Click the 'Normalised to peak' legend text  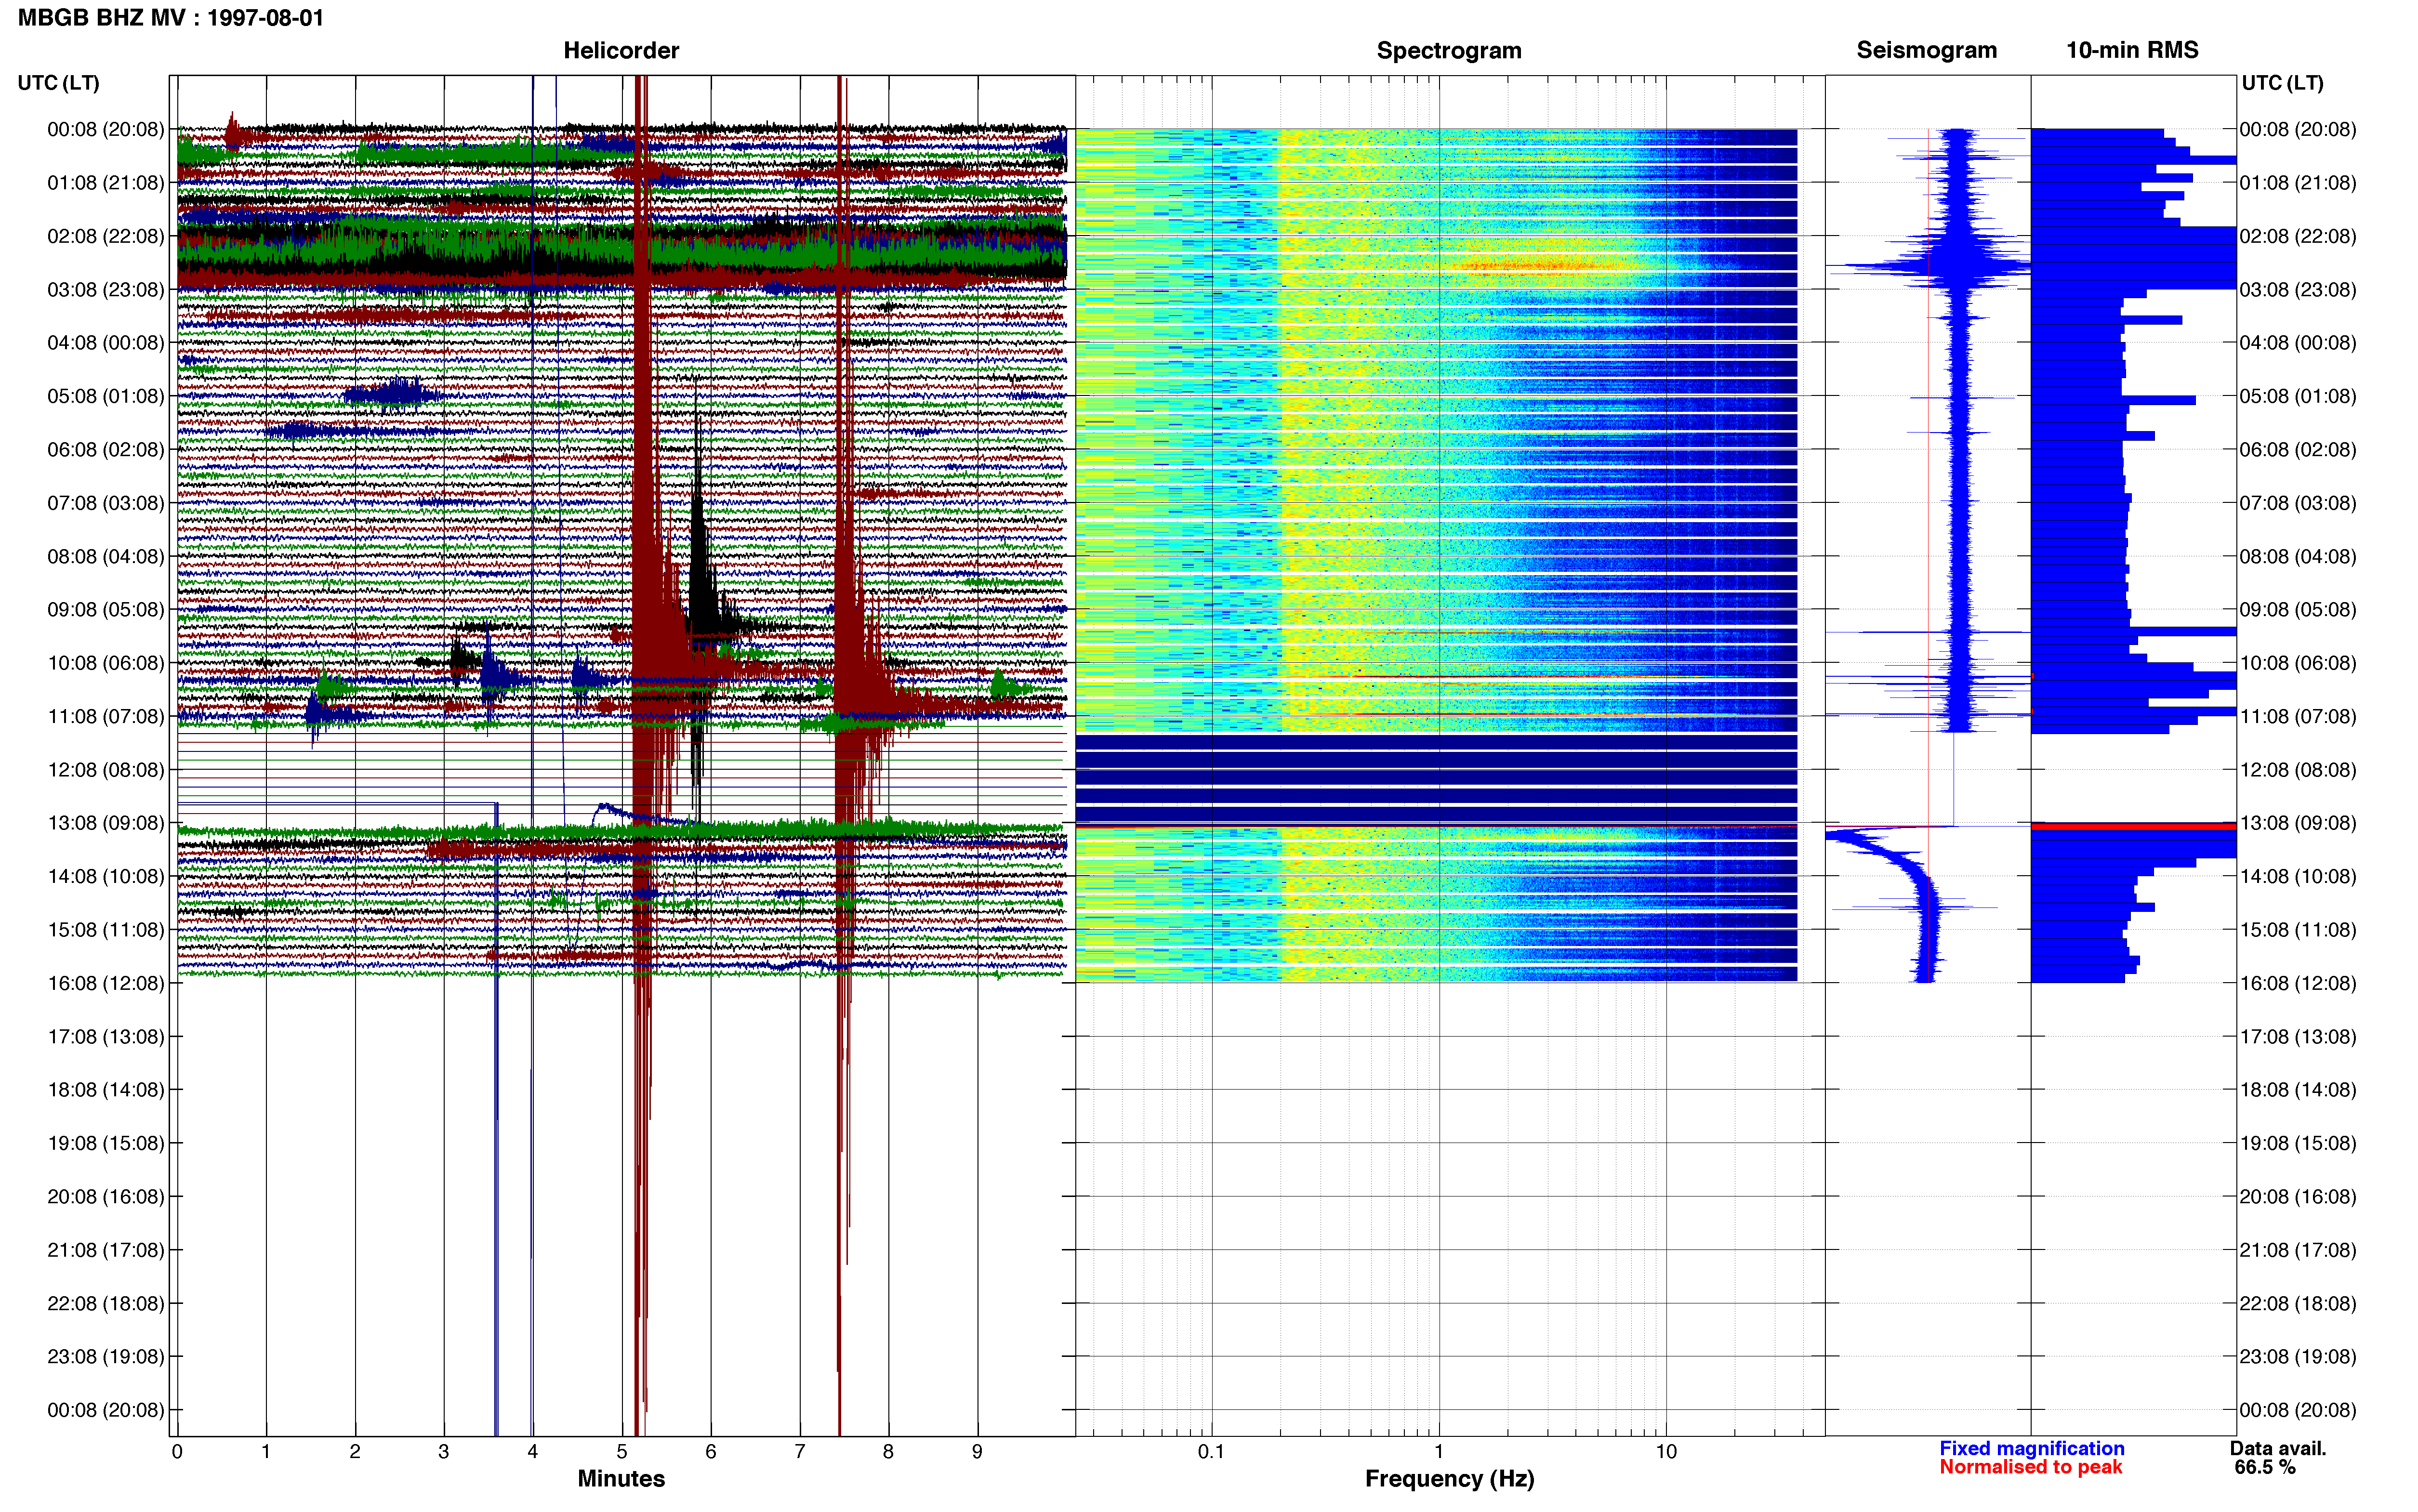(2030, 1468)
